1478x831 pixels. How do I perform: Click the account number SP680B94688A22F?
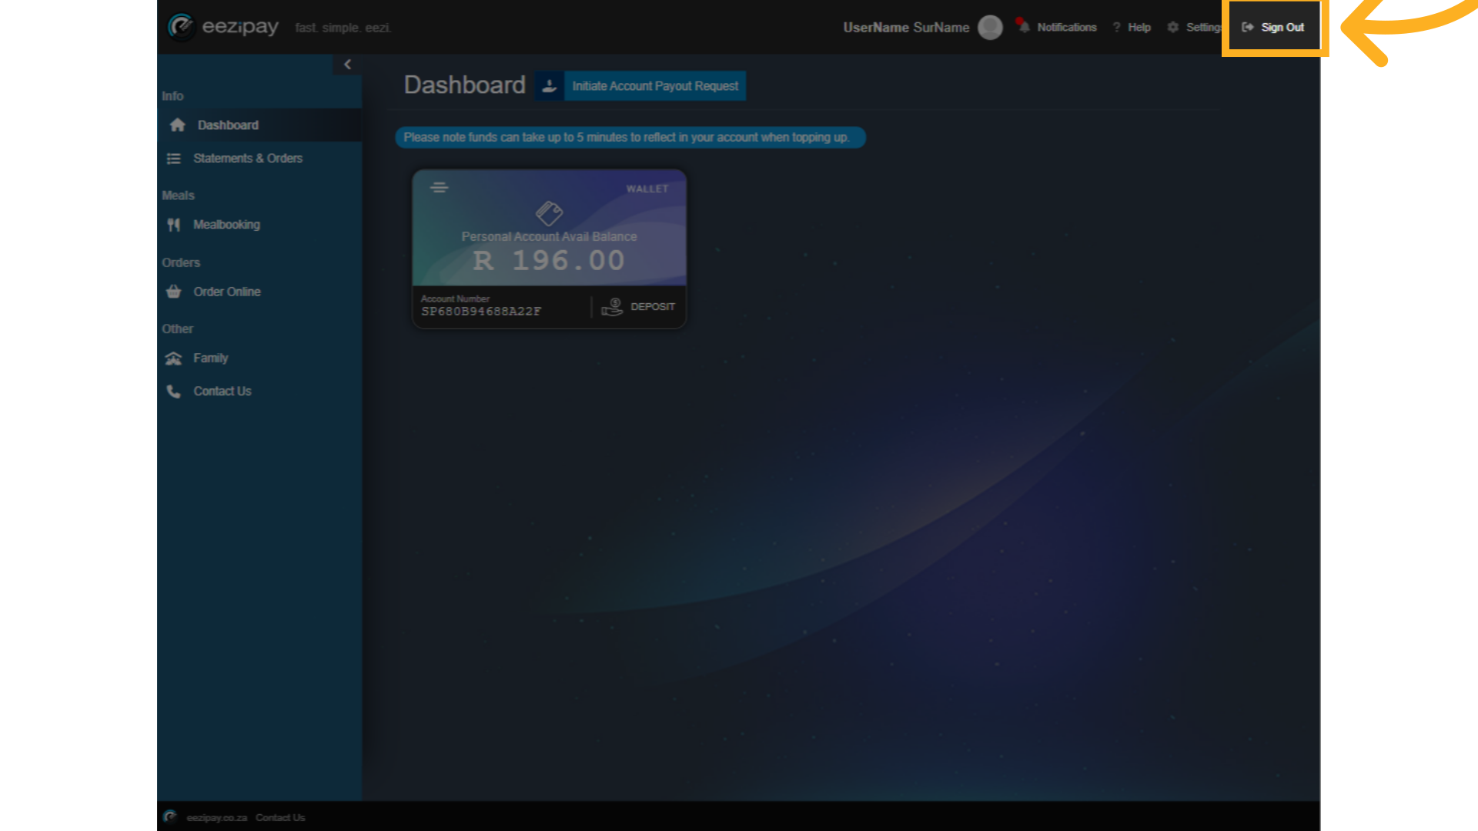(481, 312)
